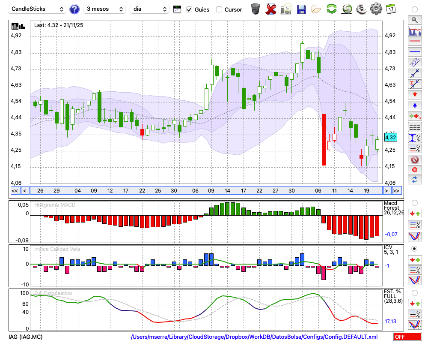The width and height of the screenshot is (428, 343).
Task: Uncheck the Guies checkbox
Action: point(189,9)
